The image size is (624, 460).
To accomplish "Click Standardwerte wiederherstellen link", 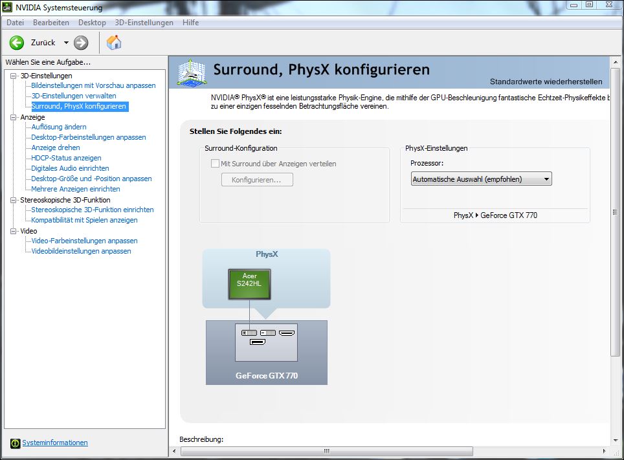I will click(x=546, y=82).
